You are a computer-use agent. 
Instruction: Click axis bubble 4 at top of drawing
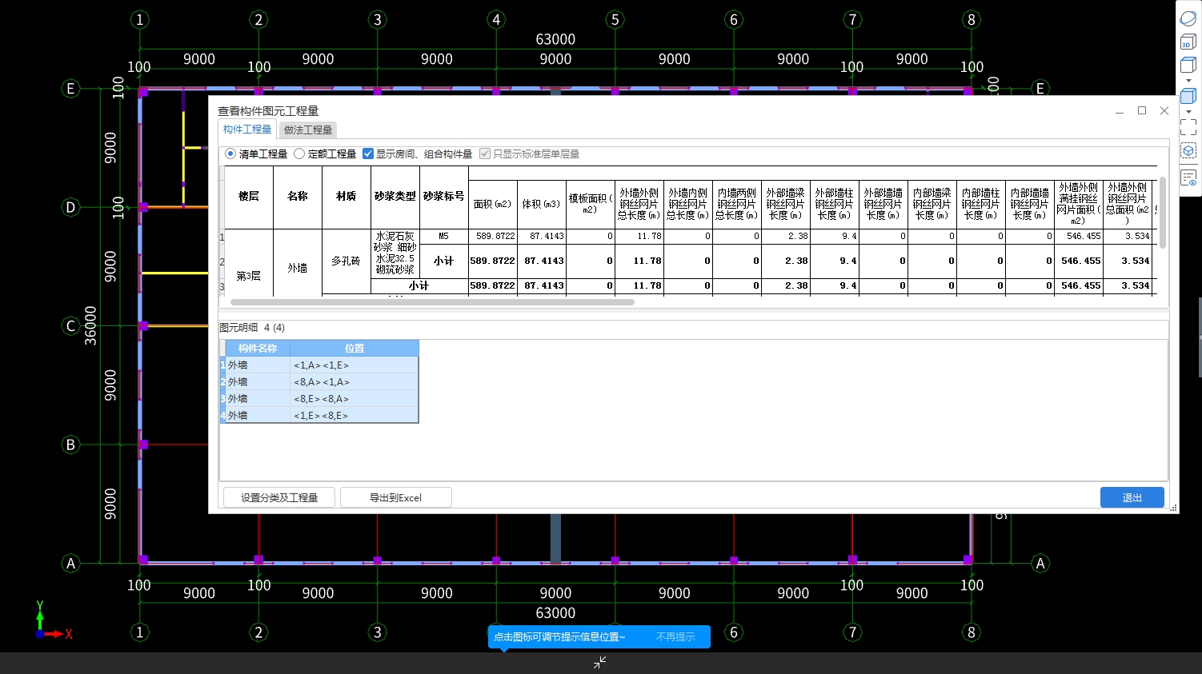[x=496, y=19]
